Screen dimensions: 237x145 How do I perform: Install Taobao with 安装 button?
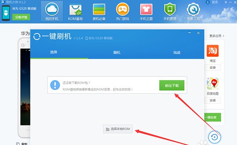[x=213, y=67]
